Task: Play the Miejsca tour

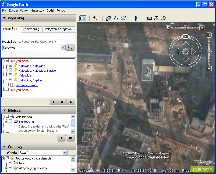Action: (62, 138)
